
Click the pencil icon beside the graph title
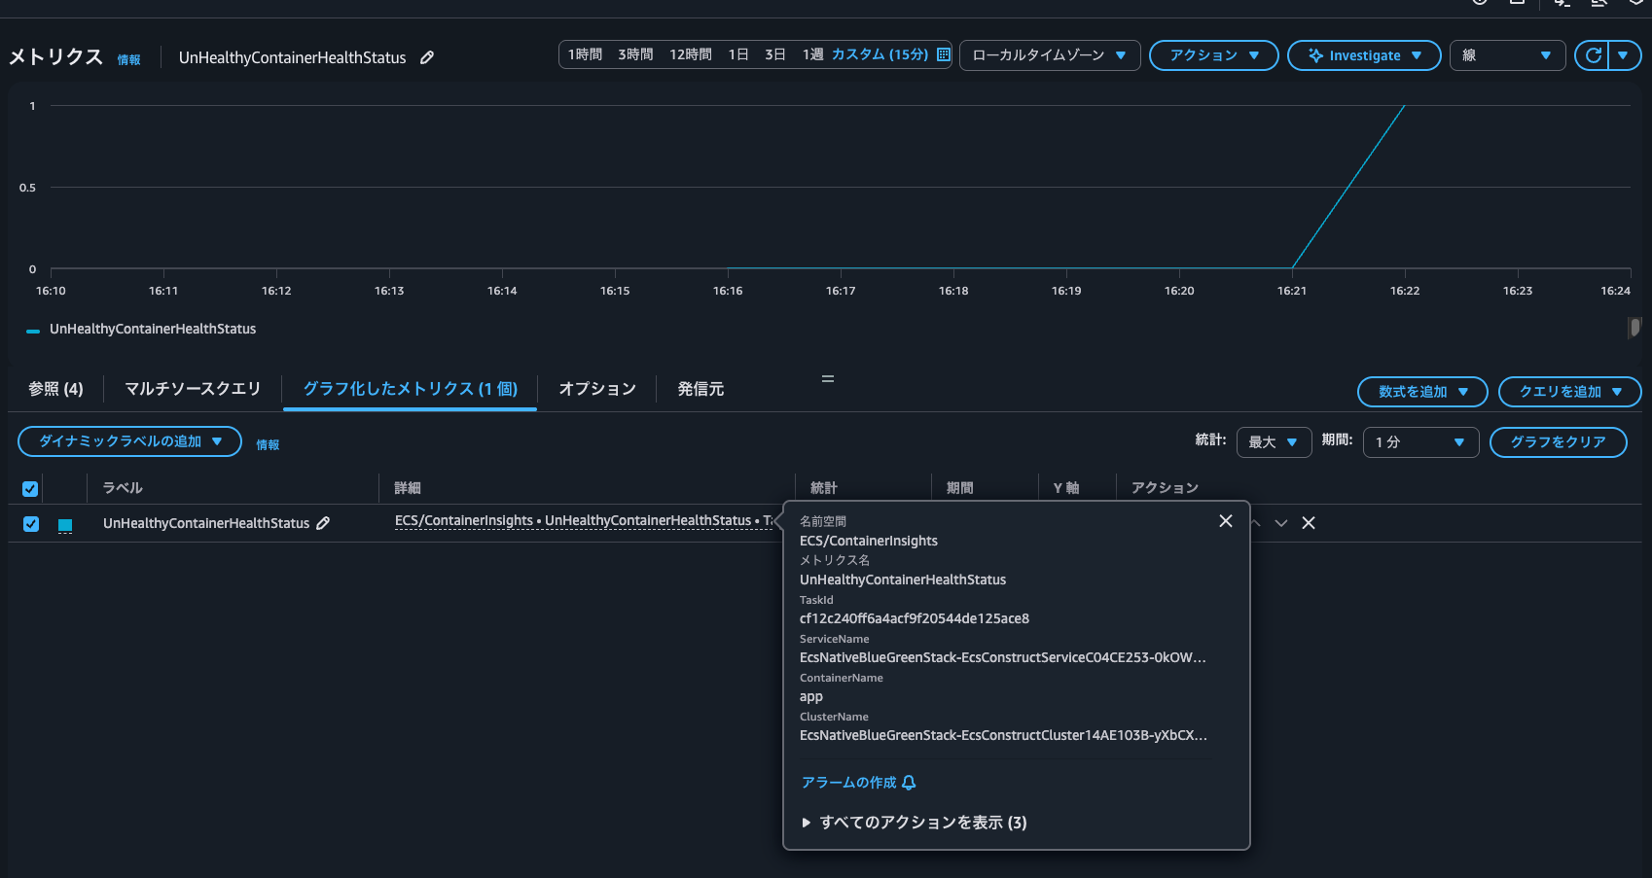[427, 57]
